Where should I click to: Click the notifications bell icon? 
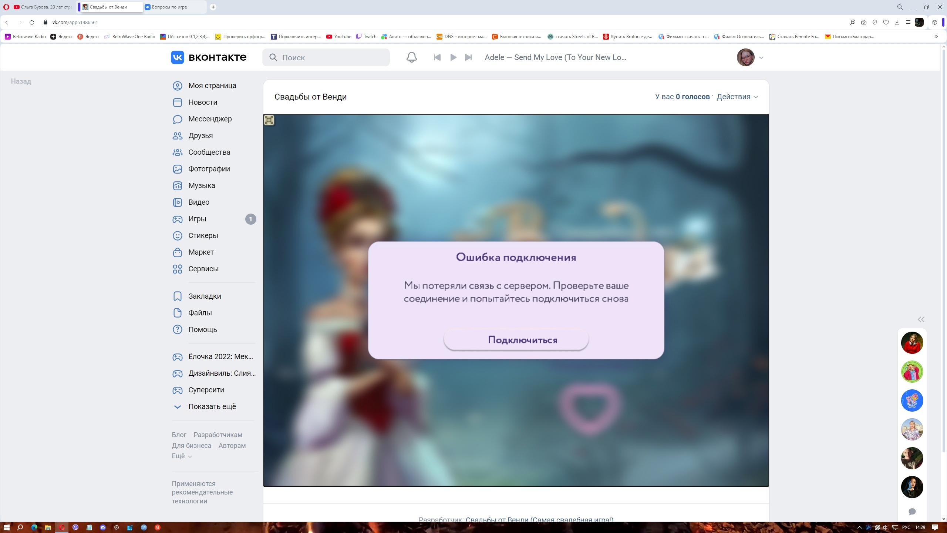[x=411, y=57]
